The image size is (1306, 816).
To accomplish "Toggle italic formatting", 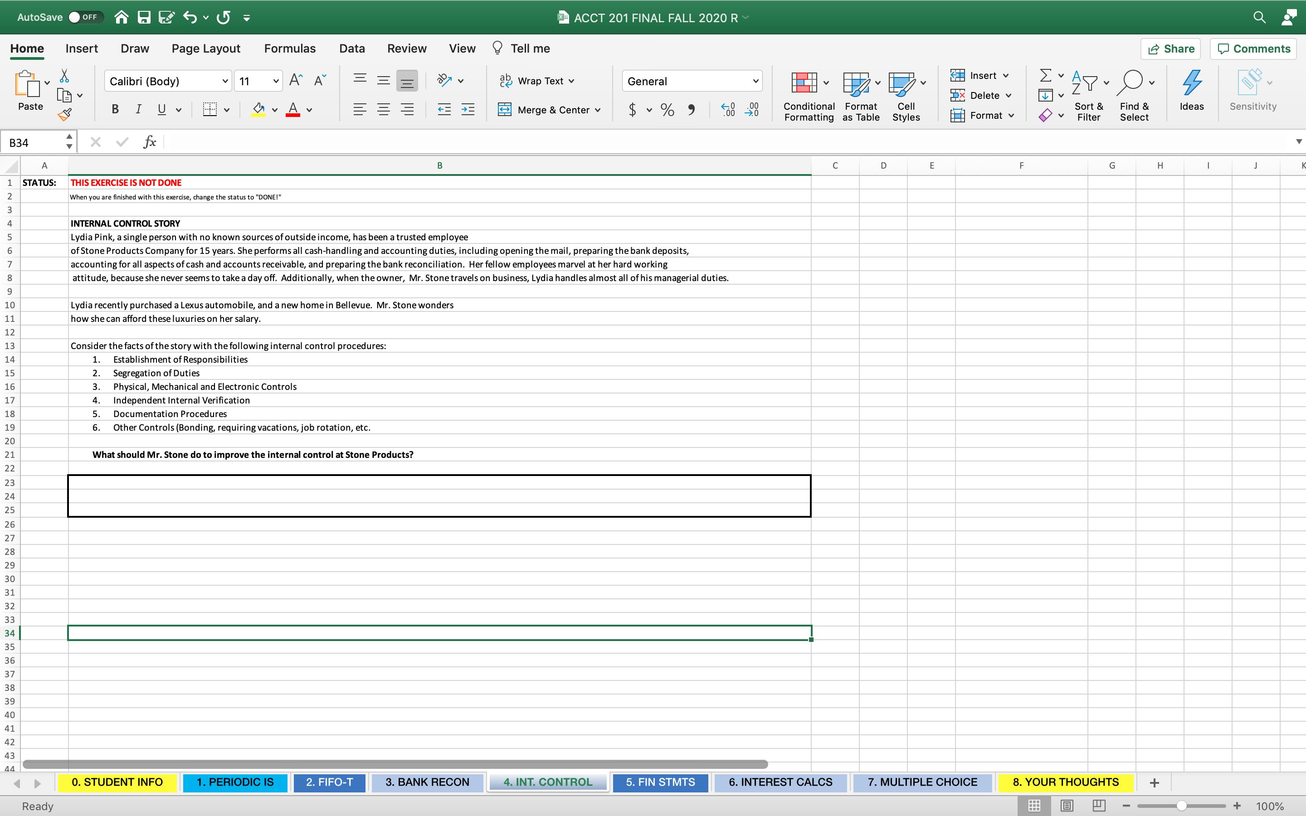I will 138,109.
